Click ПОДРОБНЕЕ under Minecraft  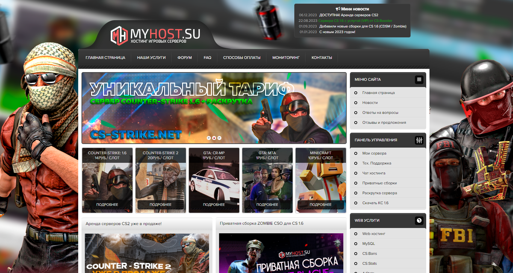(x=321, y=204)
